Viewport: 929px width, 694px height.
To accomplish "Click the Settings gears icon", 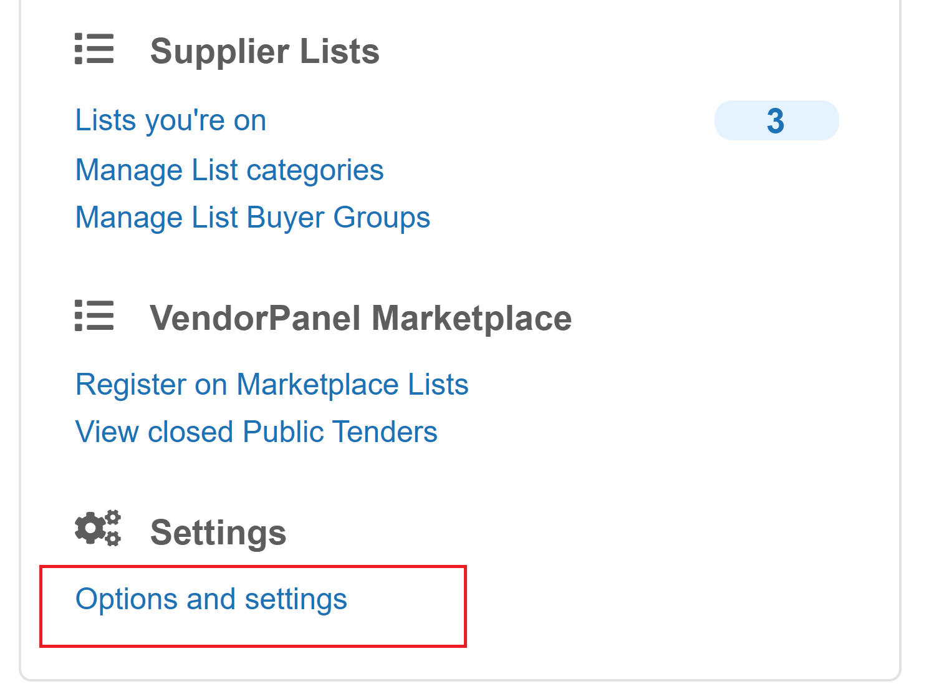I will (x=98, y=529).
